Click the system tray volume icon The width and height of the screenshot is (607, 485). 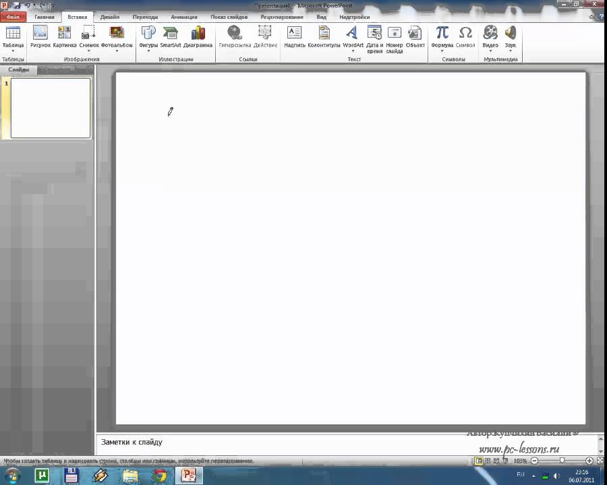556,476
